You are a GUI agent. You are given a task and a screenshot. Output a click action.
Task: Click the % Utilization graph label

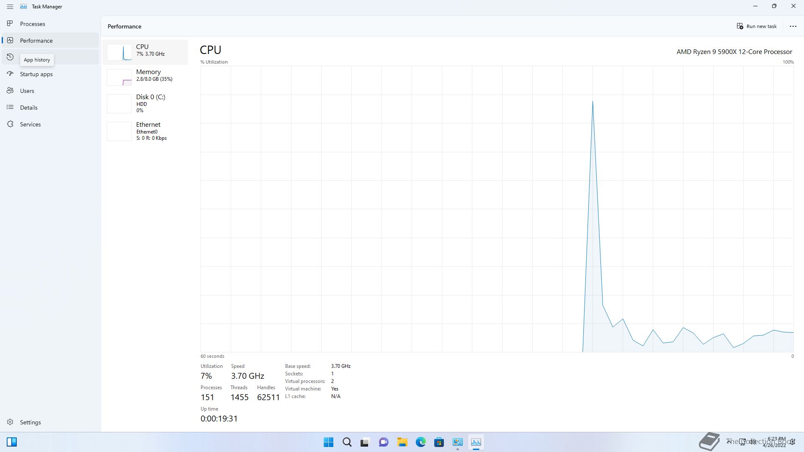(214, 62)
